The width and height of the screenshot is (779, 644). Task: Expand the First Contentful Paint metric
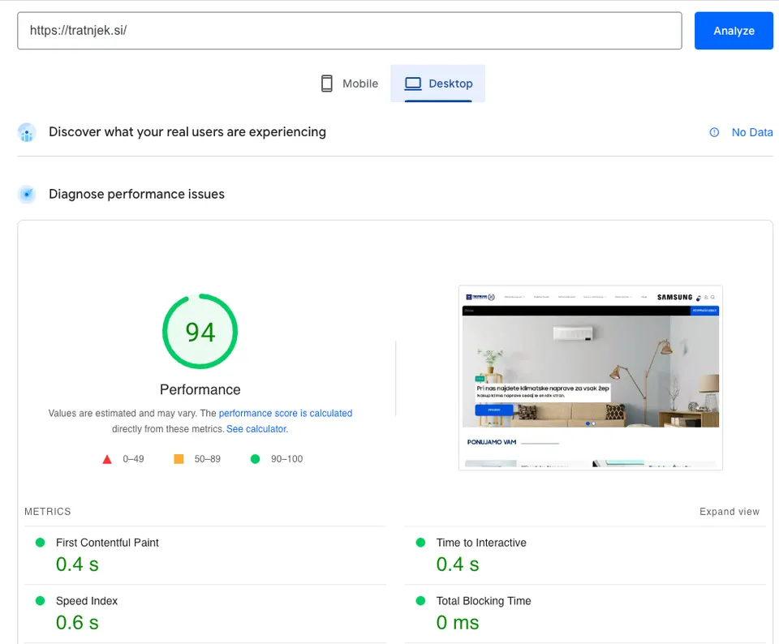[x=205, y=556]
